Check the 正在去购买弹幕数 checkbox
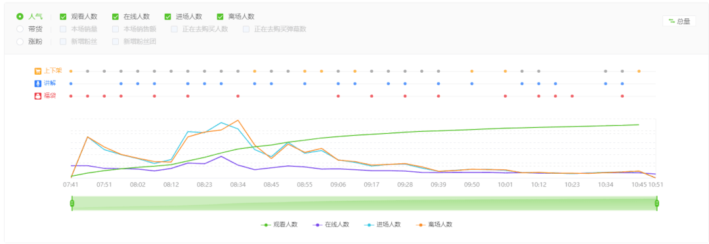 pyautogui.click(x=246, y=29)
